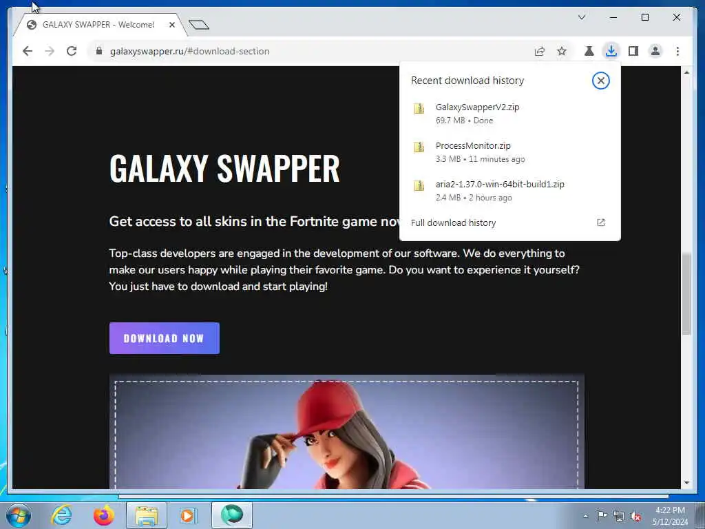This screenshot has width=705, height=529.
Task: Open the Chrome Labs flask icon
Action: 589,51
